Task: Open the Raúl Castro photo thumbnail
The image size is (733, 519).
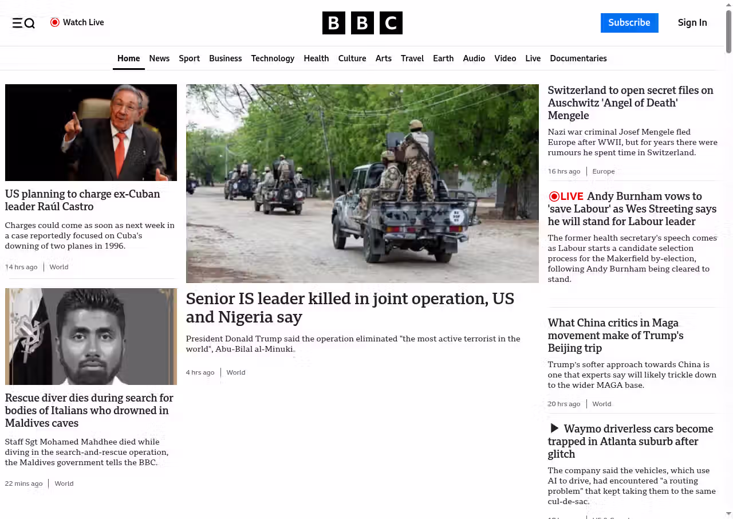Action: pyautogui.click(x=91, y=132)
